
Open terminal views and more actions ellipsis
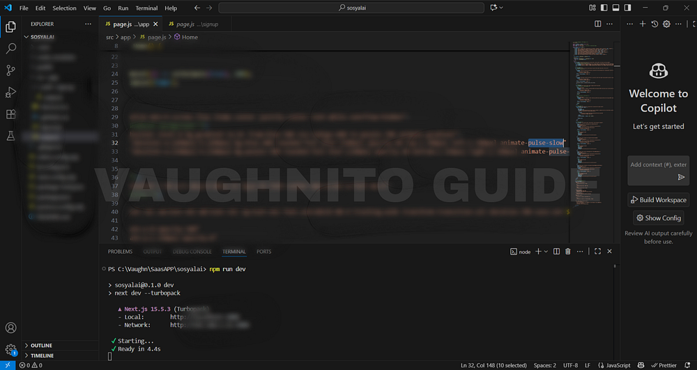(x=580, y=252)
